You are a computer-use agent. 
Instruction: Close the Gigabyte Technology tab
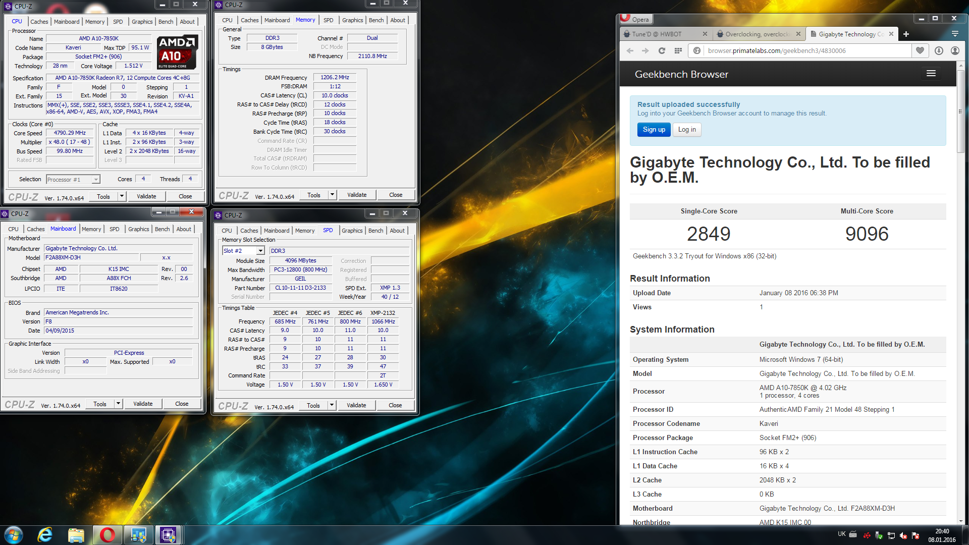(x=891, y=34)
